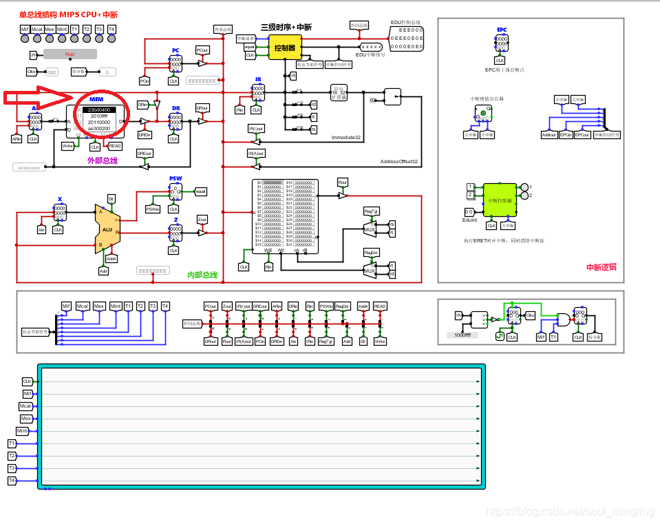The width and height of the screenshot is (660, 524).
Task: Click the green square-wave clock component
Action: (500, 337)
